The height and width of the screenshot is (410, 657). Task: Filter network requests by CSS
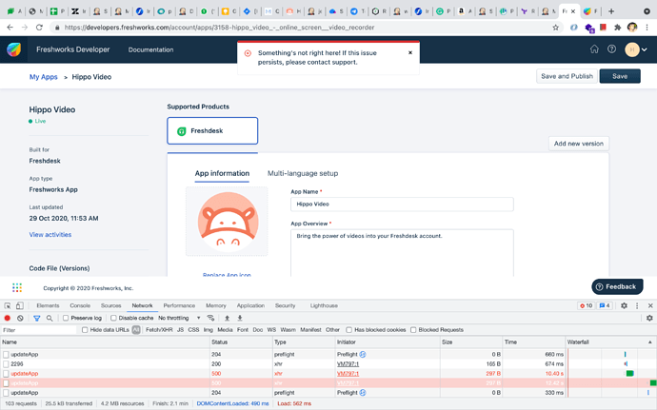click(x=193, y=329)
